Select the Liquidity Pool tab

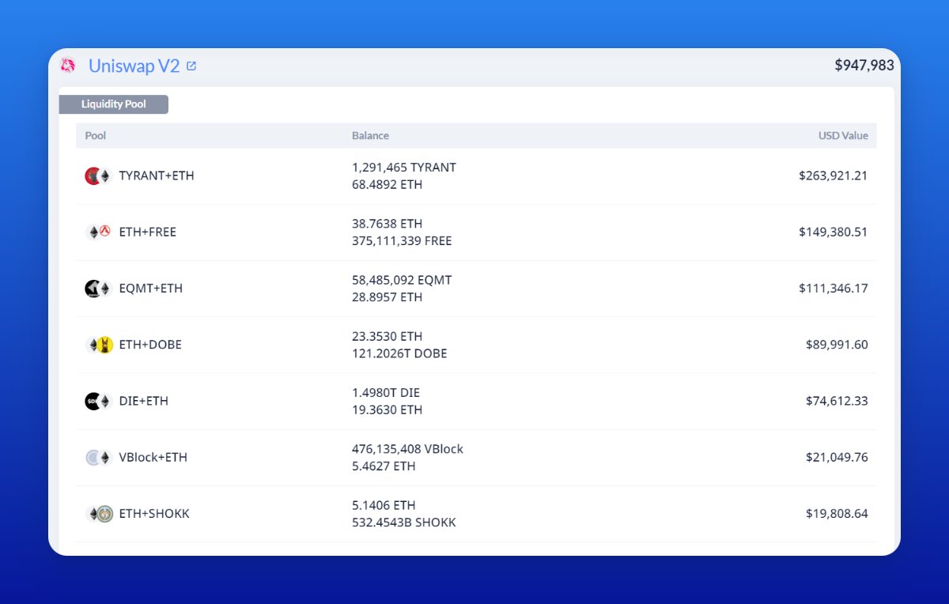point(113,104)
